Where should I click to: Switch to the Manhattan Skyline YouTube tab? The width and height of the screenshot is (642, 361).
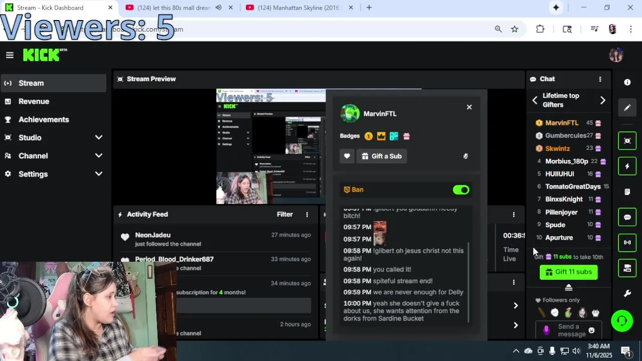(x=300, y=8)
